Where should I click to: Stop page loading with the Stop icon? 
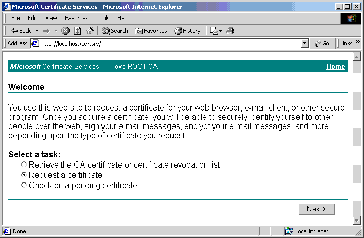tap(65, 31)
